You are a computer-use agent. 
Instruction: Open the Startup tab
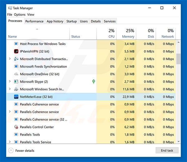72,21
